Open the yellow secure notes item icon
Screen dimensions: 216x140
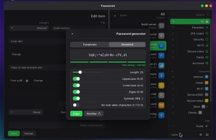161,86
